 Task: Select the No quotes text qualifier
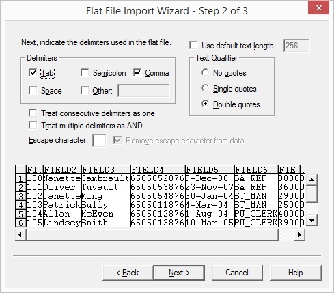click(205, 72)
